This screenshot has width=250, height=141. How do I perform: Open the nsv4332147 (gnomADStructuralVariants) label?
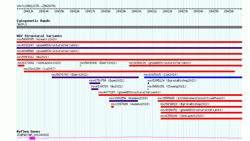(x=48, y=45)
